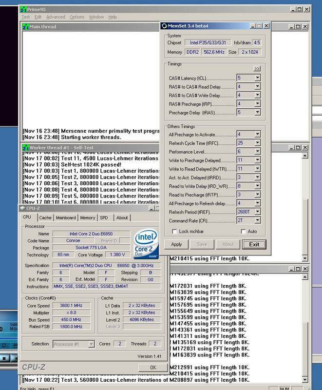
Task: Open the Refresh Period (tREF) dropdown
Action: (x=258, y=212)
